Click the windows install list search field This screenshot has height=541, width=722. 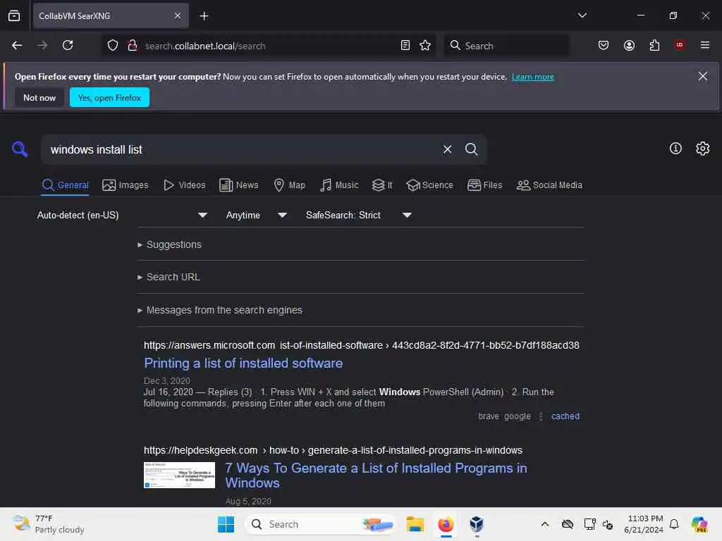tap(242, 149)
